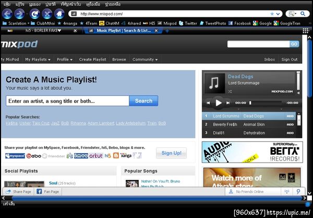Open the GoogleTran bookmark
Screen dimensions: 313x218
coord(287,24)
